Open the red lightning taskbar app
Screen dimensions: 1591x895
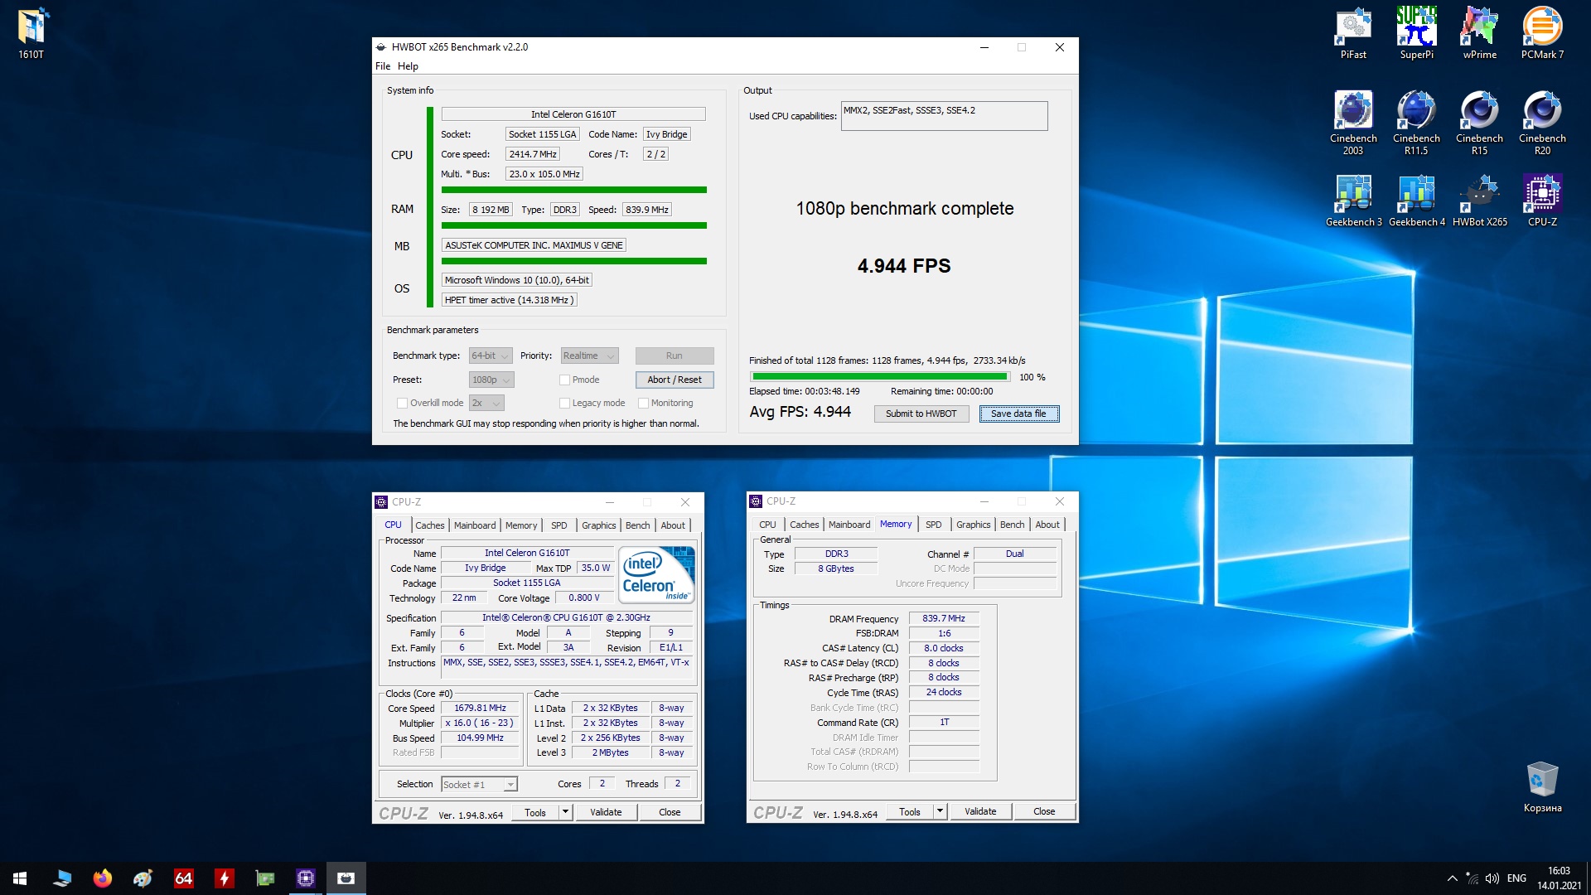click(x=225, y=878)
